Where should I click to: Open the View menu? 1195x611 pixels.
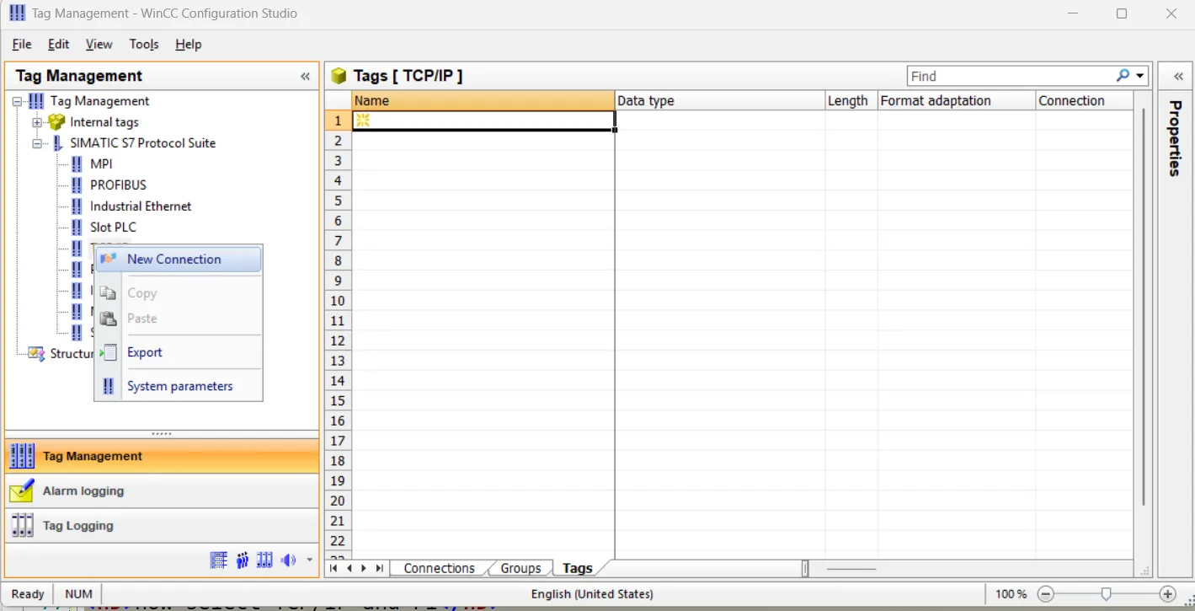(x=99, y=44)
